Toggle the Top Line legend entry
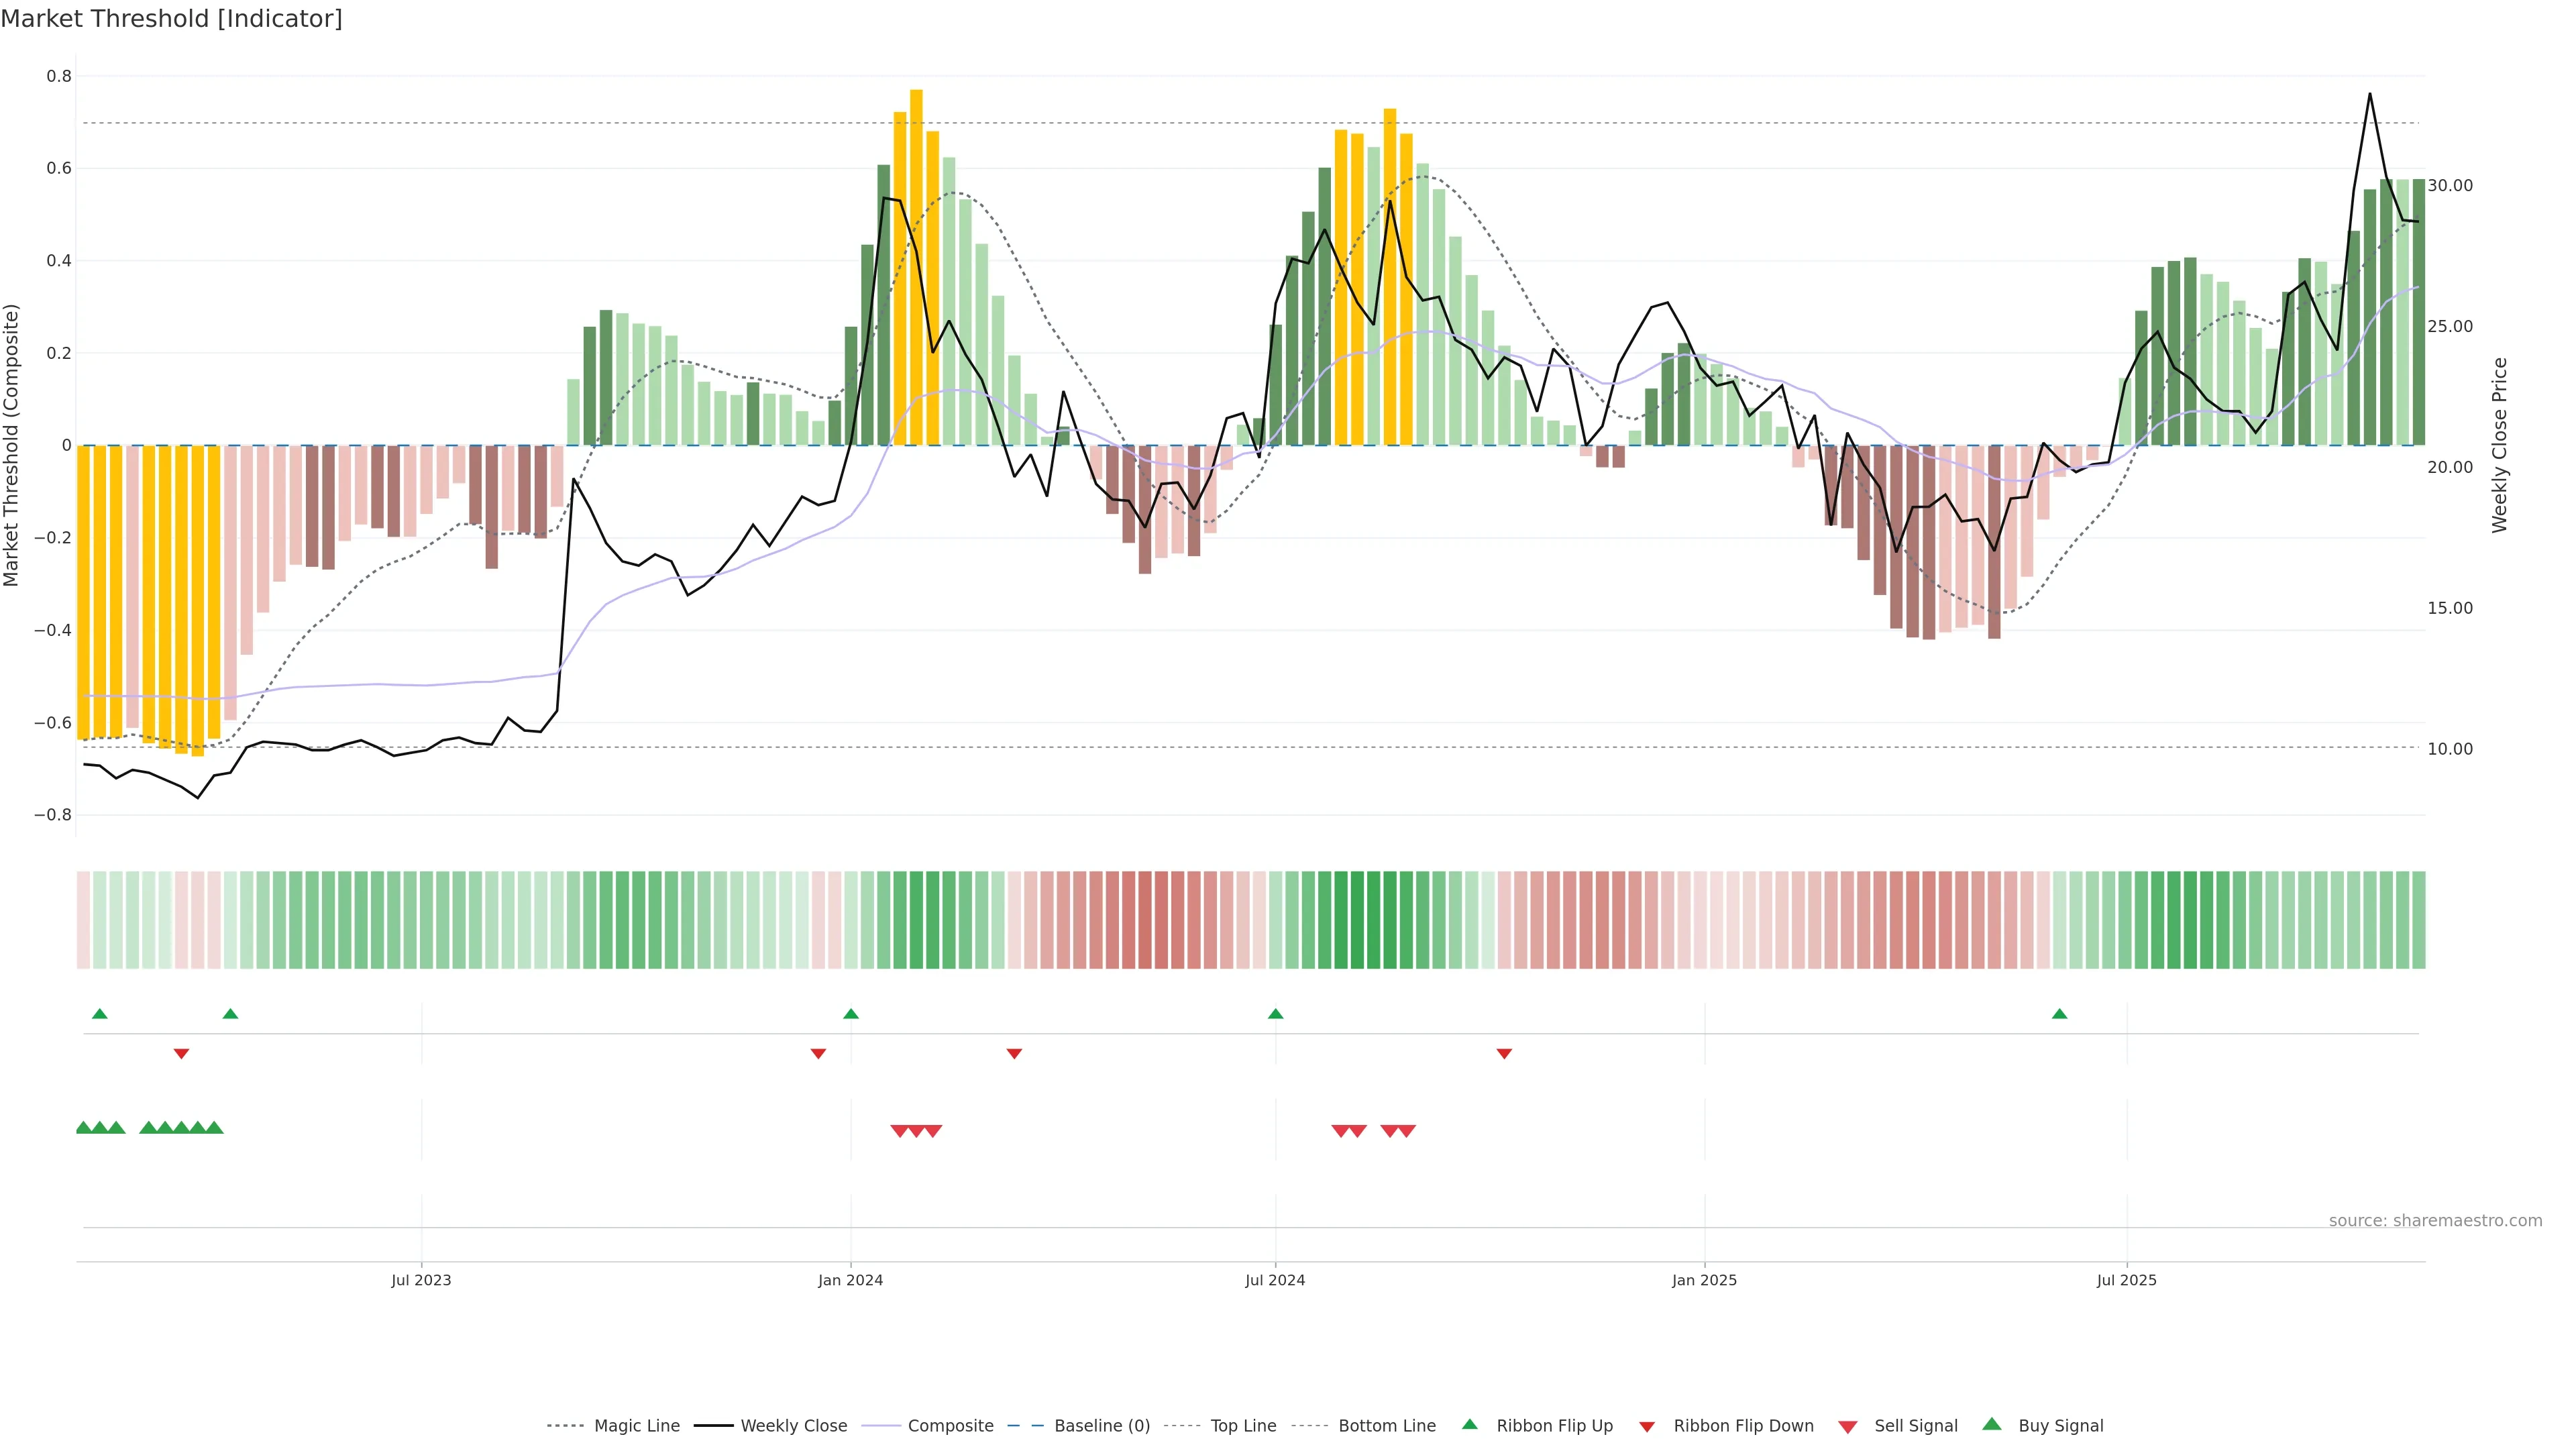The width and height of the screenshot is (2576, 1449). pos(1243,1426)
